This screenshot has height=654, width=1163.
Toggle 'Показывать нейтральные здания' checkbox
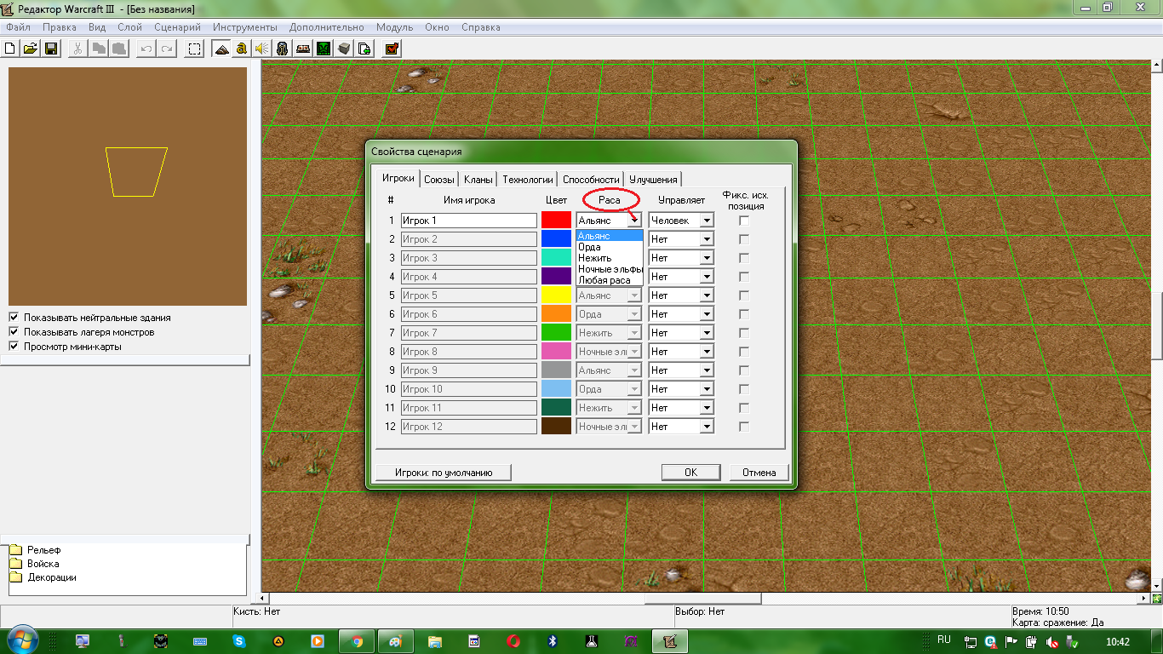14,318
